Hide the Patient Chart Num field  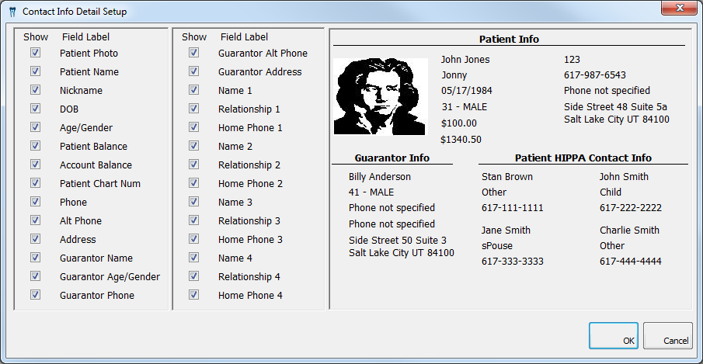pos(35,183)
